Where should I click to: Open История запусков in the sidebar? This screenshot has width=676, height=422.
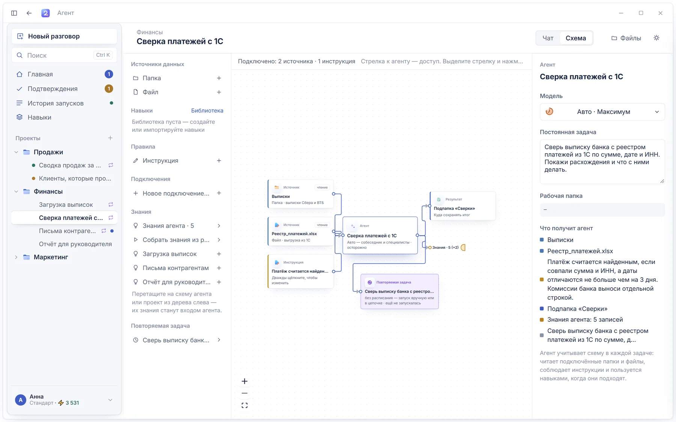pyautogui.click(x=64, y=103)
